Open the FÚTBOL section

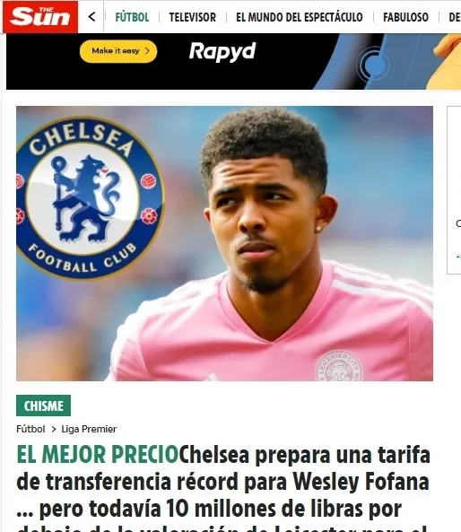132,17
